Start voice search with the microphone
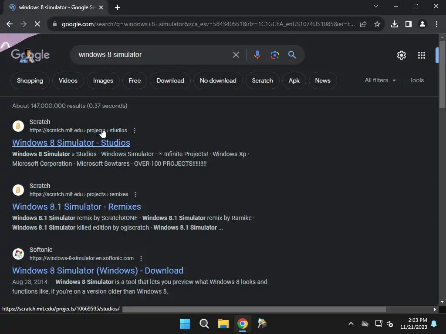Image resolution: width=446 pixels, height=334 pixels. [x=257, y=55]
